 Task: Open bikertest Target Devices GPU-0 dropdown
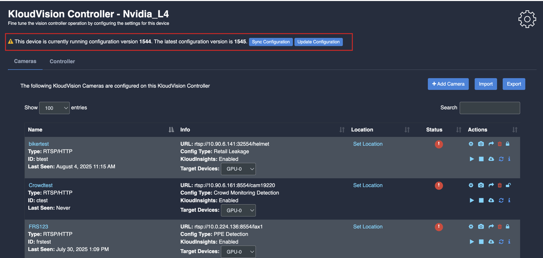238,169
